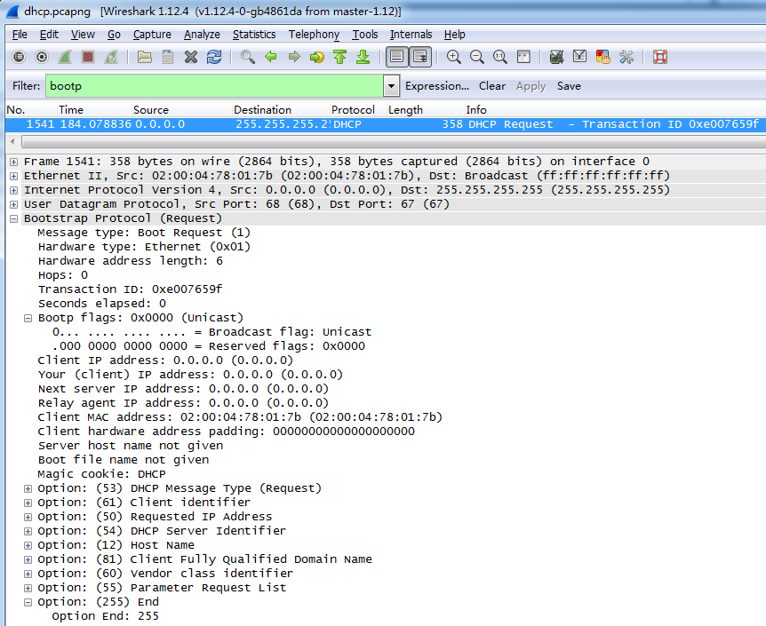Open the capture interfaces list icon
766x626 pixels.
click(x=19, y=57)
